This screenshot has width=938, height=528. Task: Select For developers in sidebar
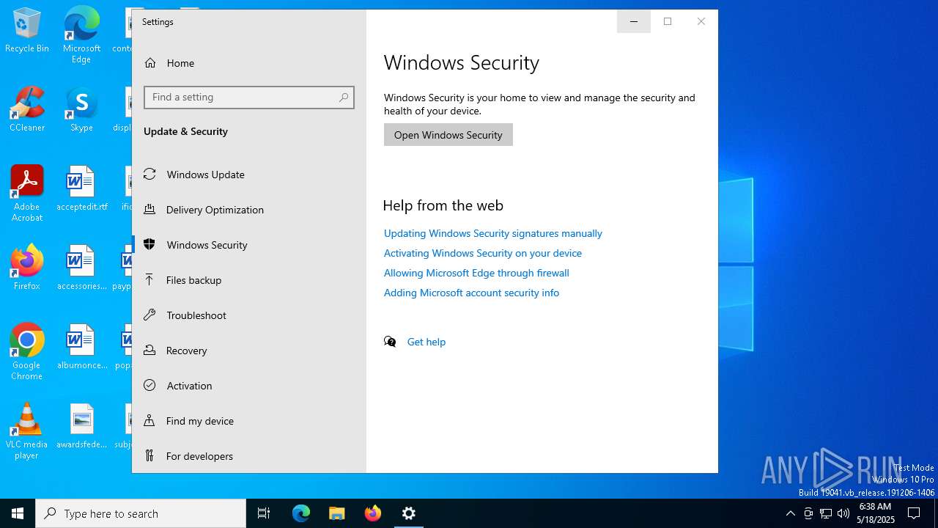pos(248,456)
